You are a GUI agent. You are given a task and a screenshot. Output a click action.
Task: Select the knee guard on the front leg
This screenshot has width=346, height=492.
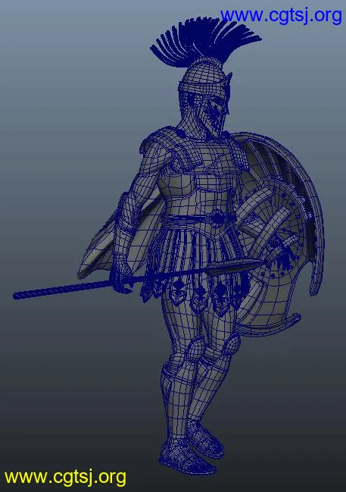195,349
